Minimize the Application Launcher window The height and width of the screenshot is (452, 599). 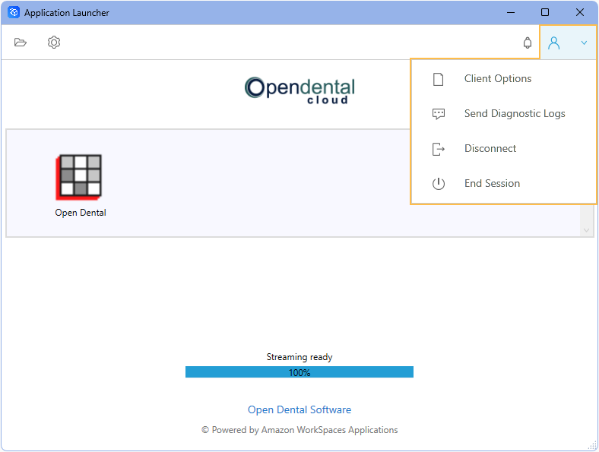510,12
